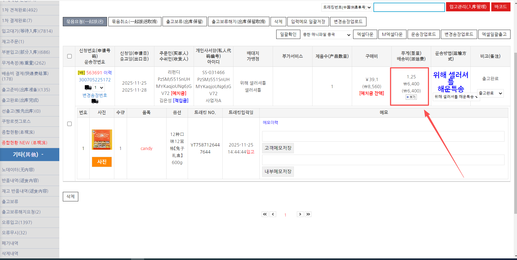Click the truck icon beside the quantity dropdown
517x260 pixels.
pos(88,88)
